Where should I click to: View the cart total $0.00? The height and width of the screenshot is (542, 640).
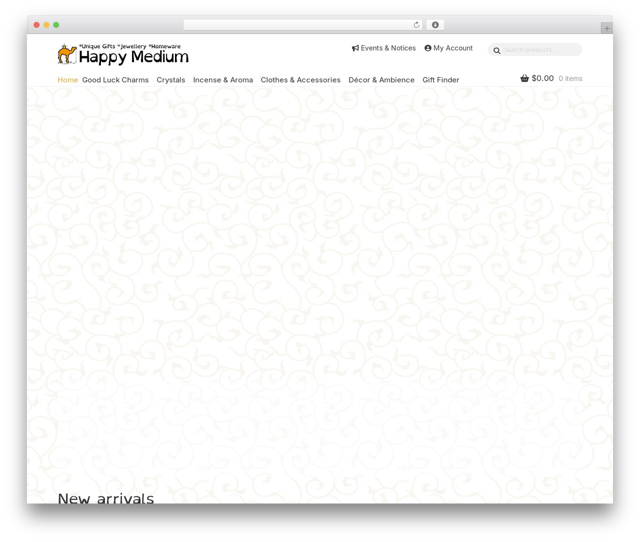tap(542, 78)
